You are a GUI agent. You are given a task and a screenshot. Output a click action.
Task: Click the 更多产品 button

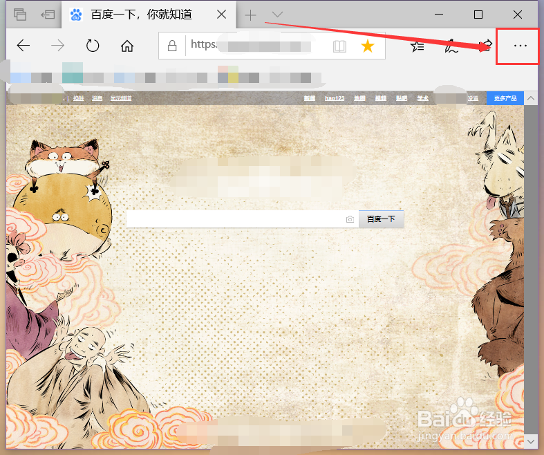[x=505, y=98]
